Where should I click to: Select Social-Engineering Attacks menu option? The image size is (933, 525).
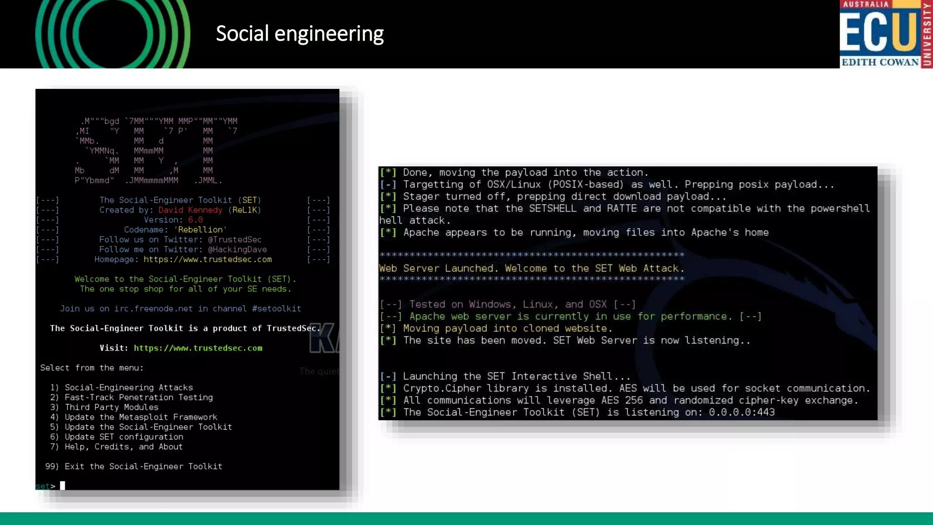[x=128, y=387]
